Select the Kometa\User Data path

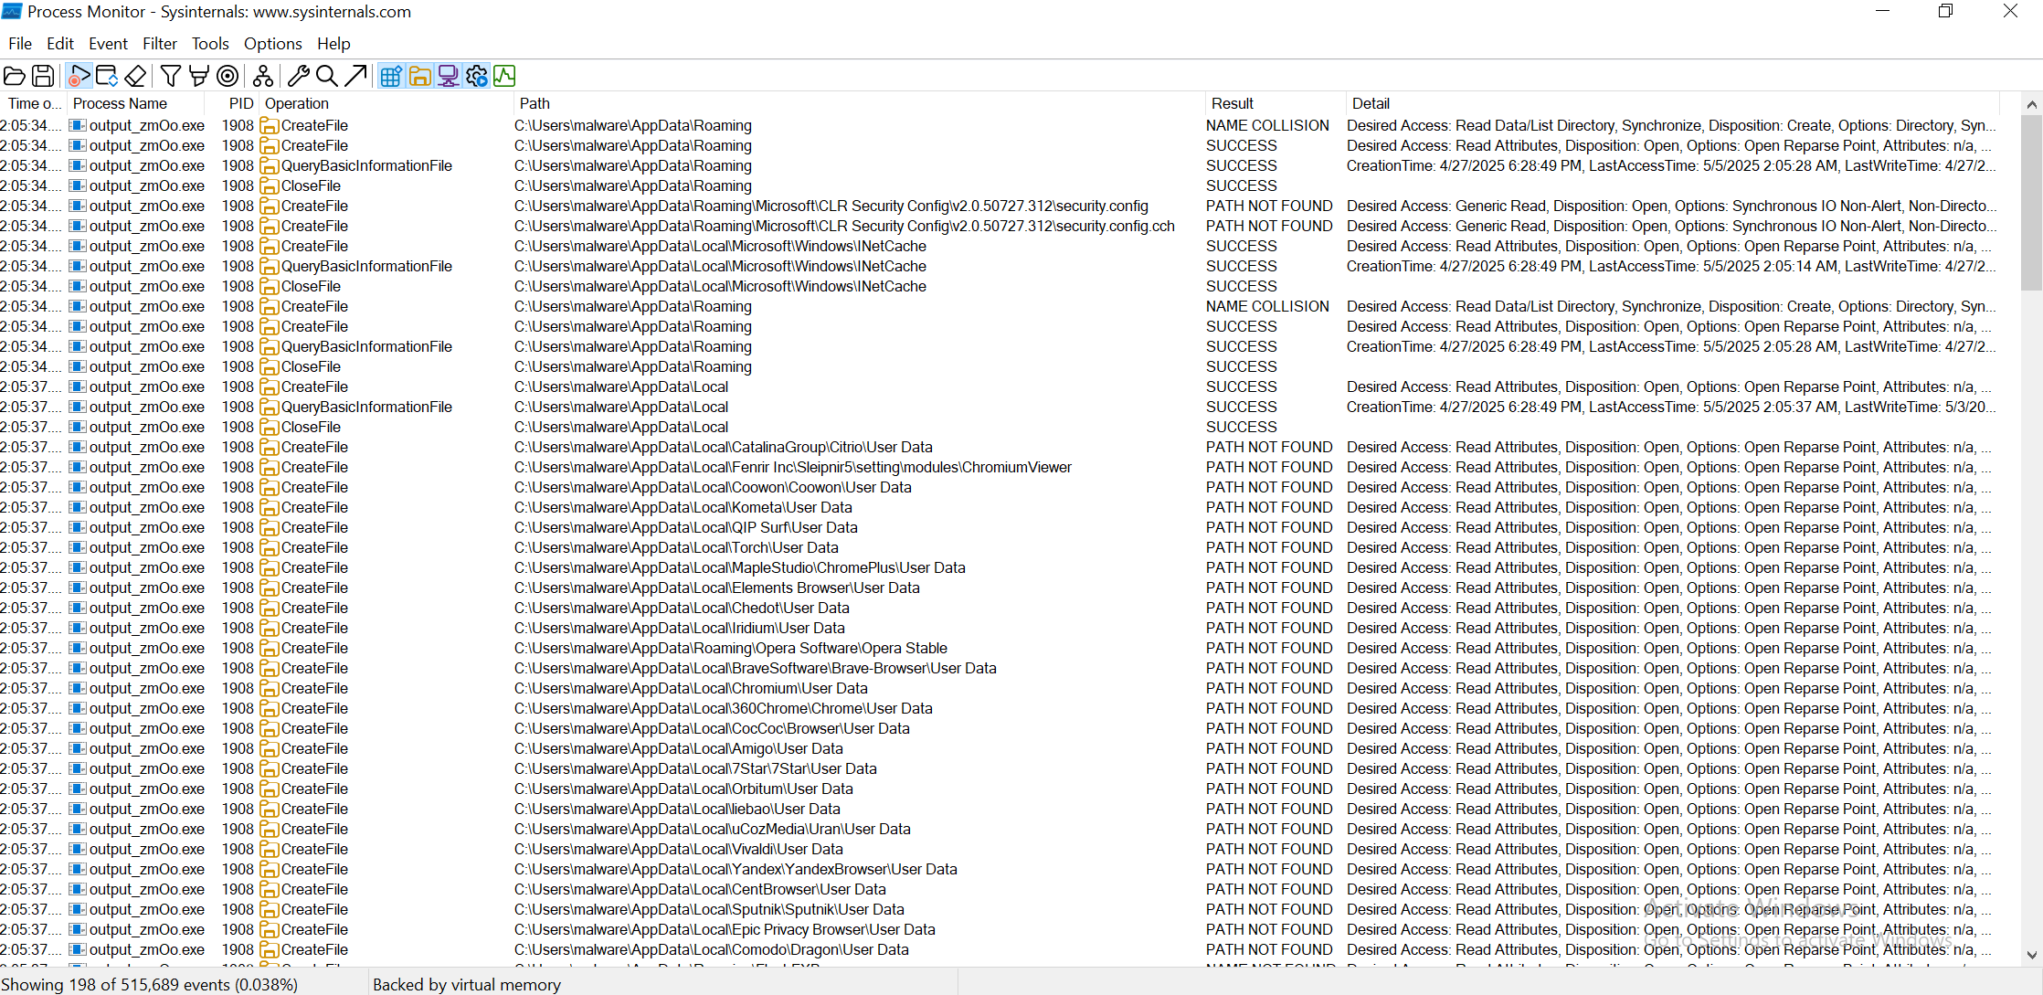tap(683, 507)
